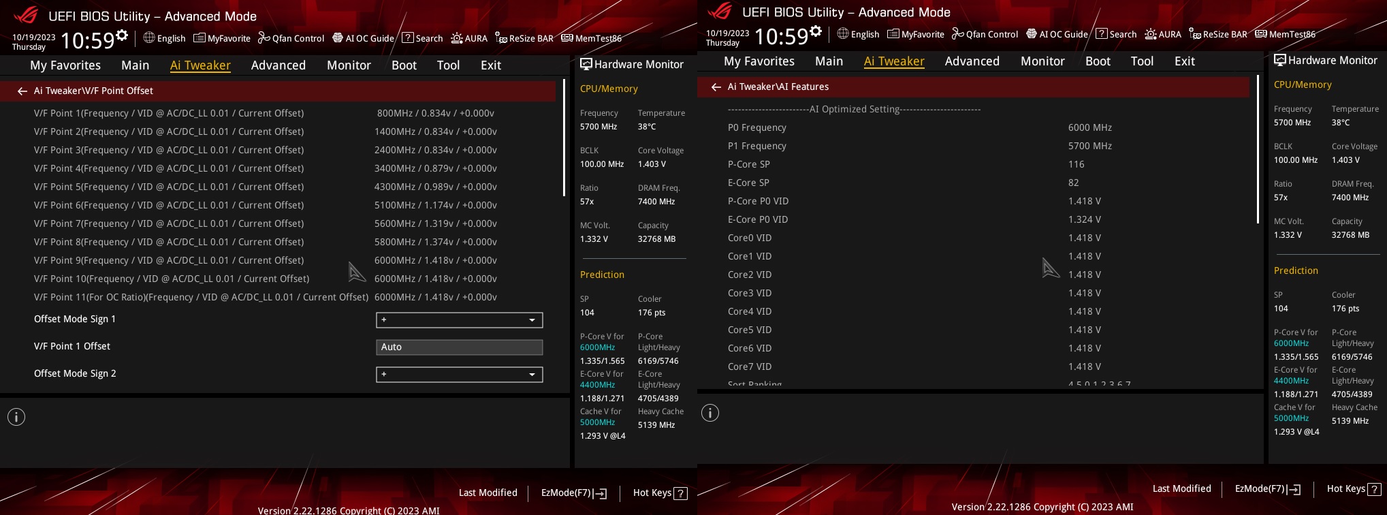This screenshot has height=515, width=1387.
Task: Switch to EzMode(F7) in right window
Action: coord(1268,488)
